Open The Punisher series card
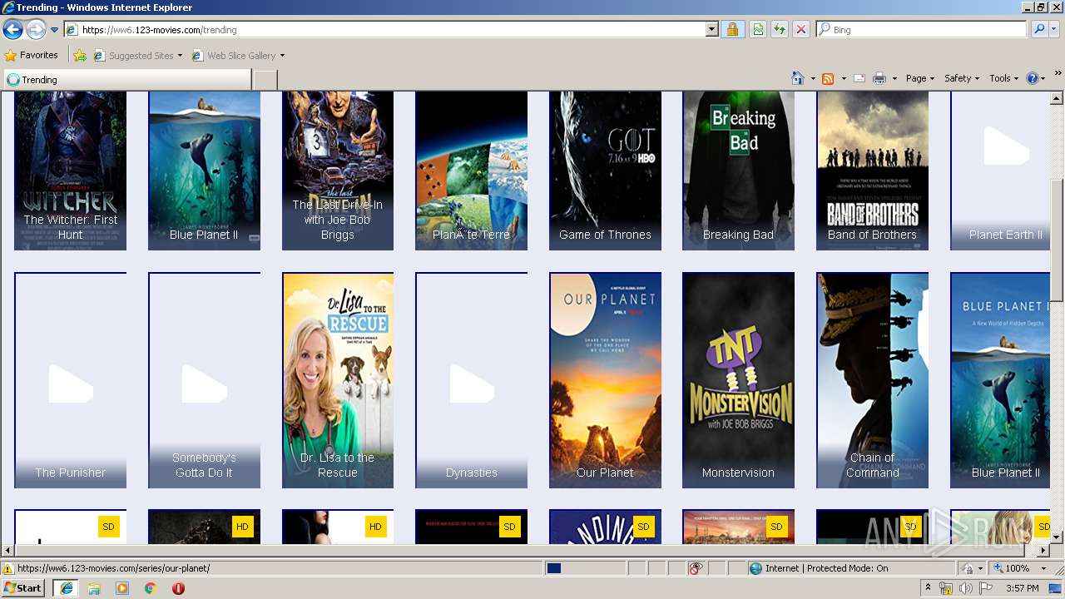Viewport: 1065px width, 599px height. point(70,380)
